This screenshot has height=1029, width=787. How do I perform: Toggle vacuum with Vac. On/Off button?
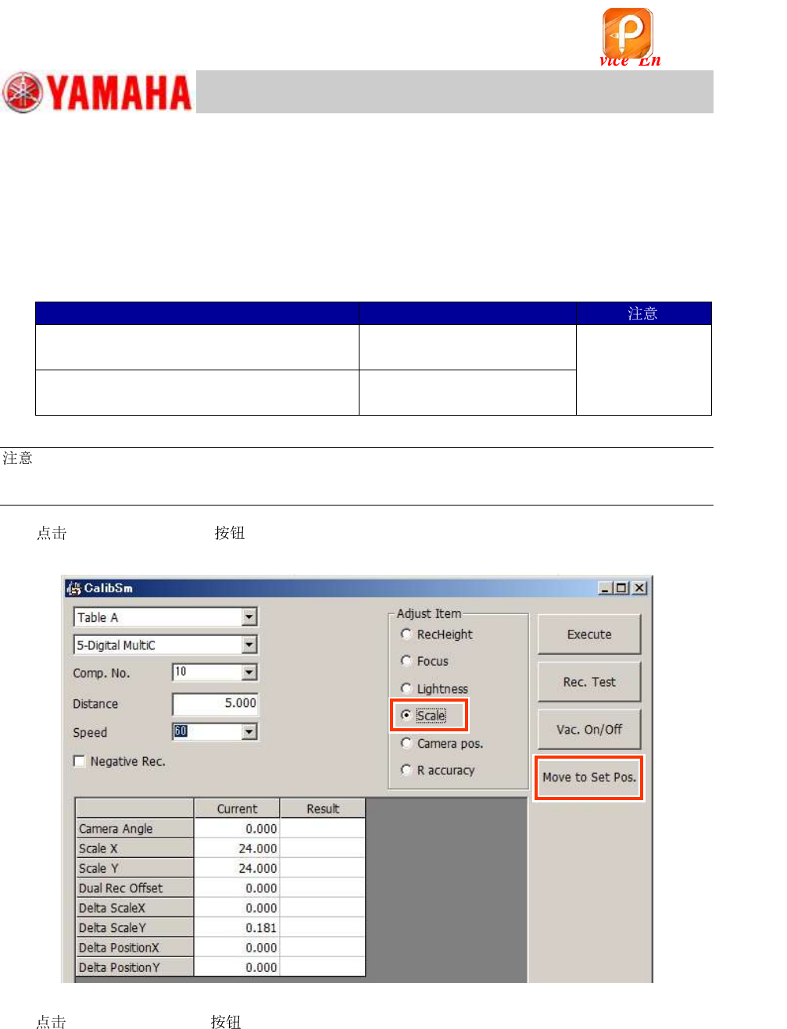point(589,730)
